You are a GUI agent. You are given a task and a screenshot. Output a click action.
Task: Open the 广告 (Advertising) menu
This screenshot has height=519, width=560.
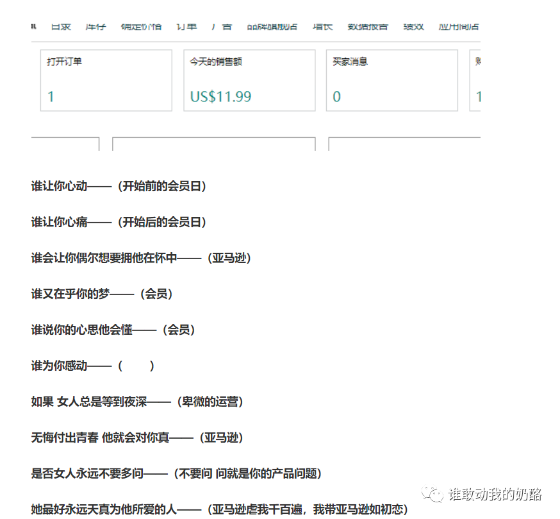pos(221,26)
